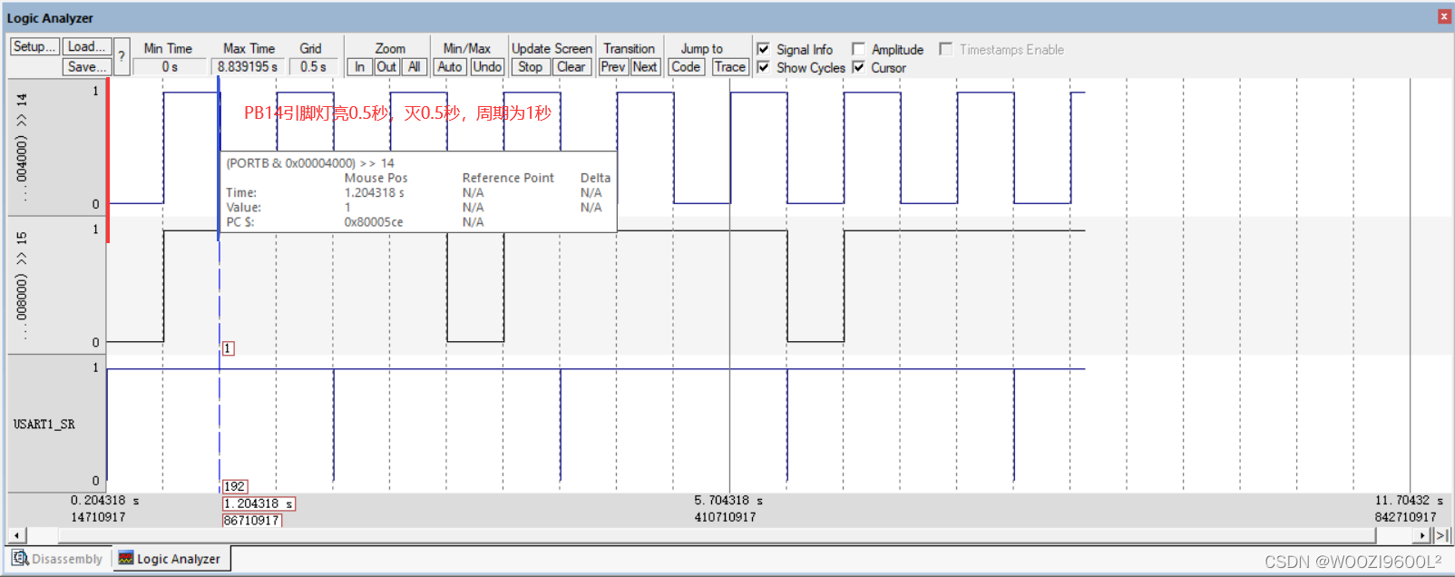Zoom All to show entire capture
Image resolution: width=1455 pixels, height=577 pixels.
[414, 67]
